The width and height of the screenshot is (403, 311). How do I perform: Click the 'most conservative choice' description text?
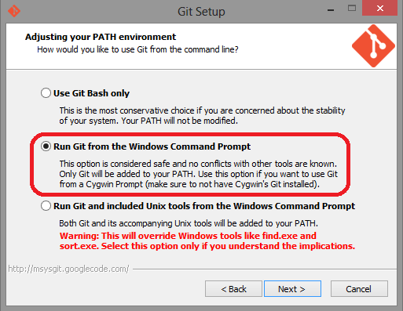(202, 115)
